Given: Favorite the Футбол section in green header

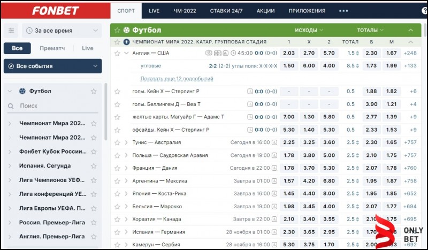Looking at the screenshot, I should (x=117, y=30).
